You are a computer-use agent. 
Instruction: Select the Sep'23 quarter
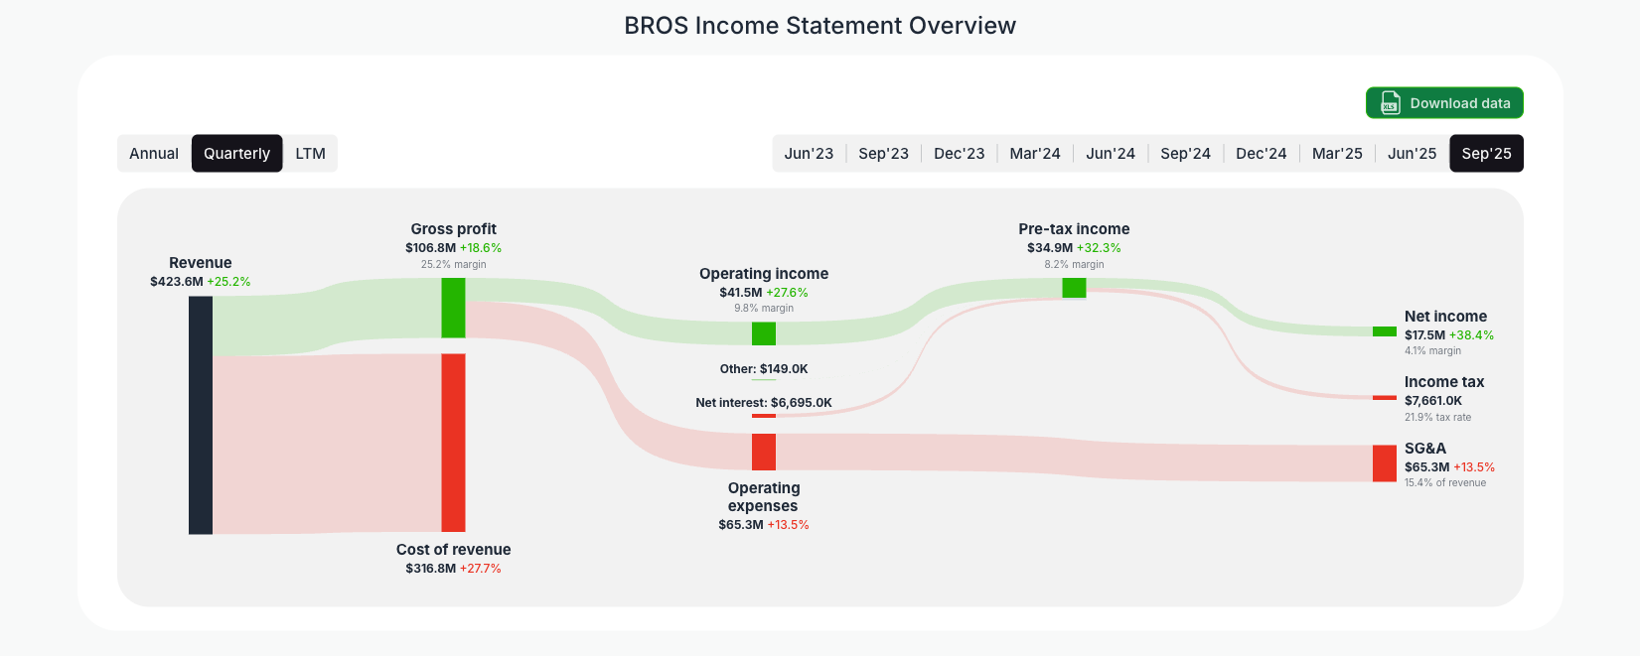click(884, 153)
